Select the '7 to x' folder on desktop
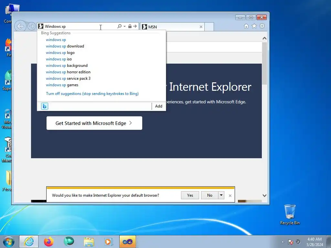331x248 pixels. coord(7,181)
